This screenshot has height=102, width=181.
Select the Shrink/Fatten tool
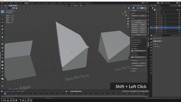point(3,75)
